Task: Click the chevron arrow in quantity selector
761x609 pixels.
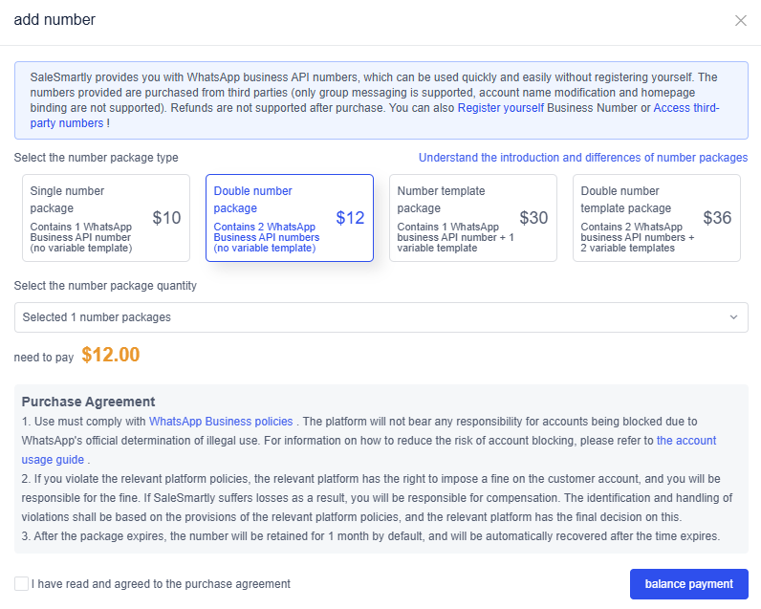Action: point(733,317)
